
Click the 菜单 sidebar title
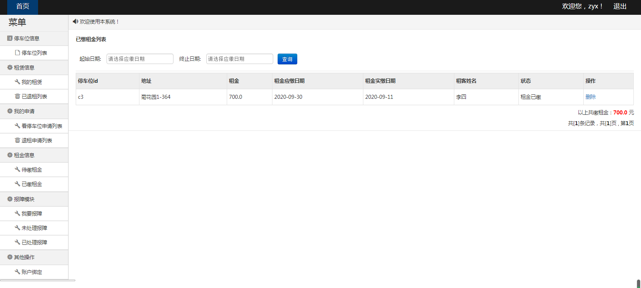point(17,22)
